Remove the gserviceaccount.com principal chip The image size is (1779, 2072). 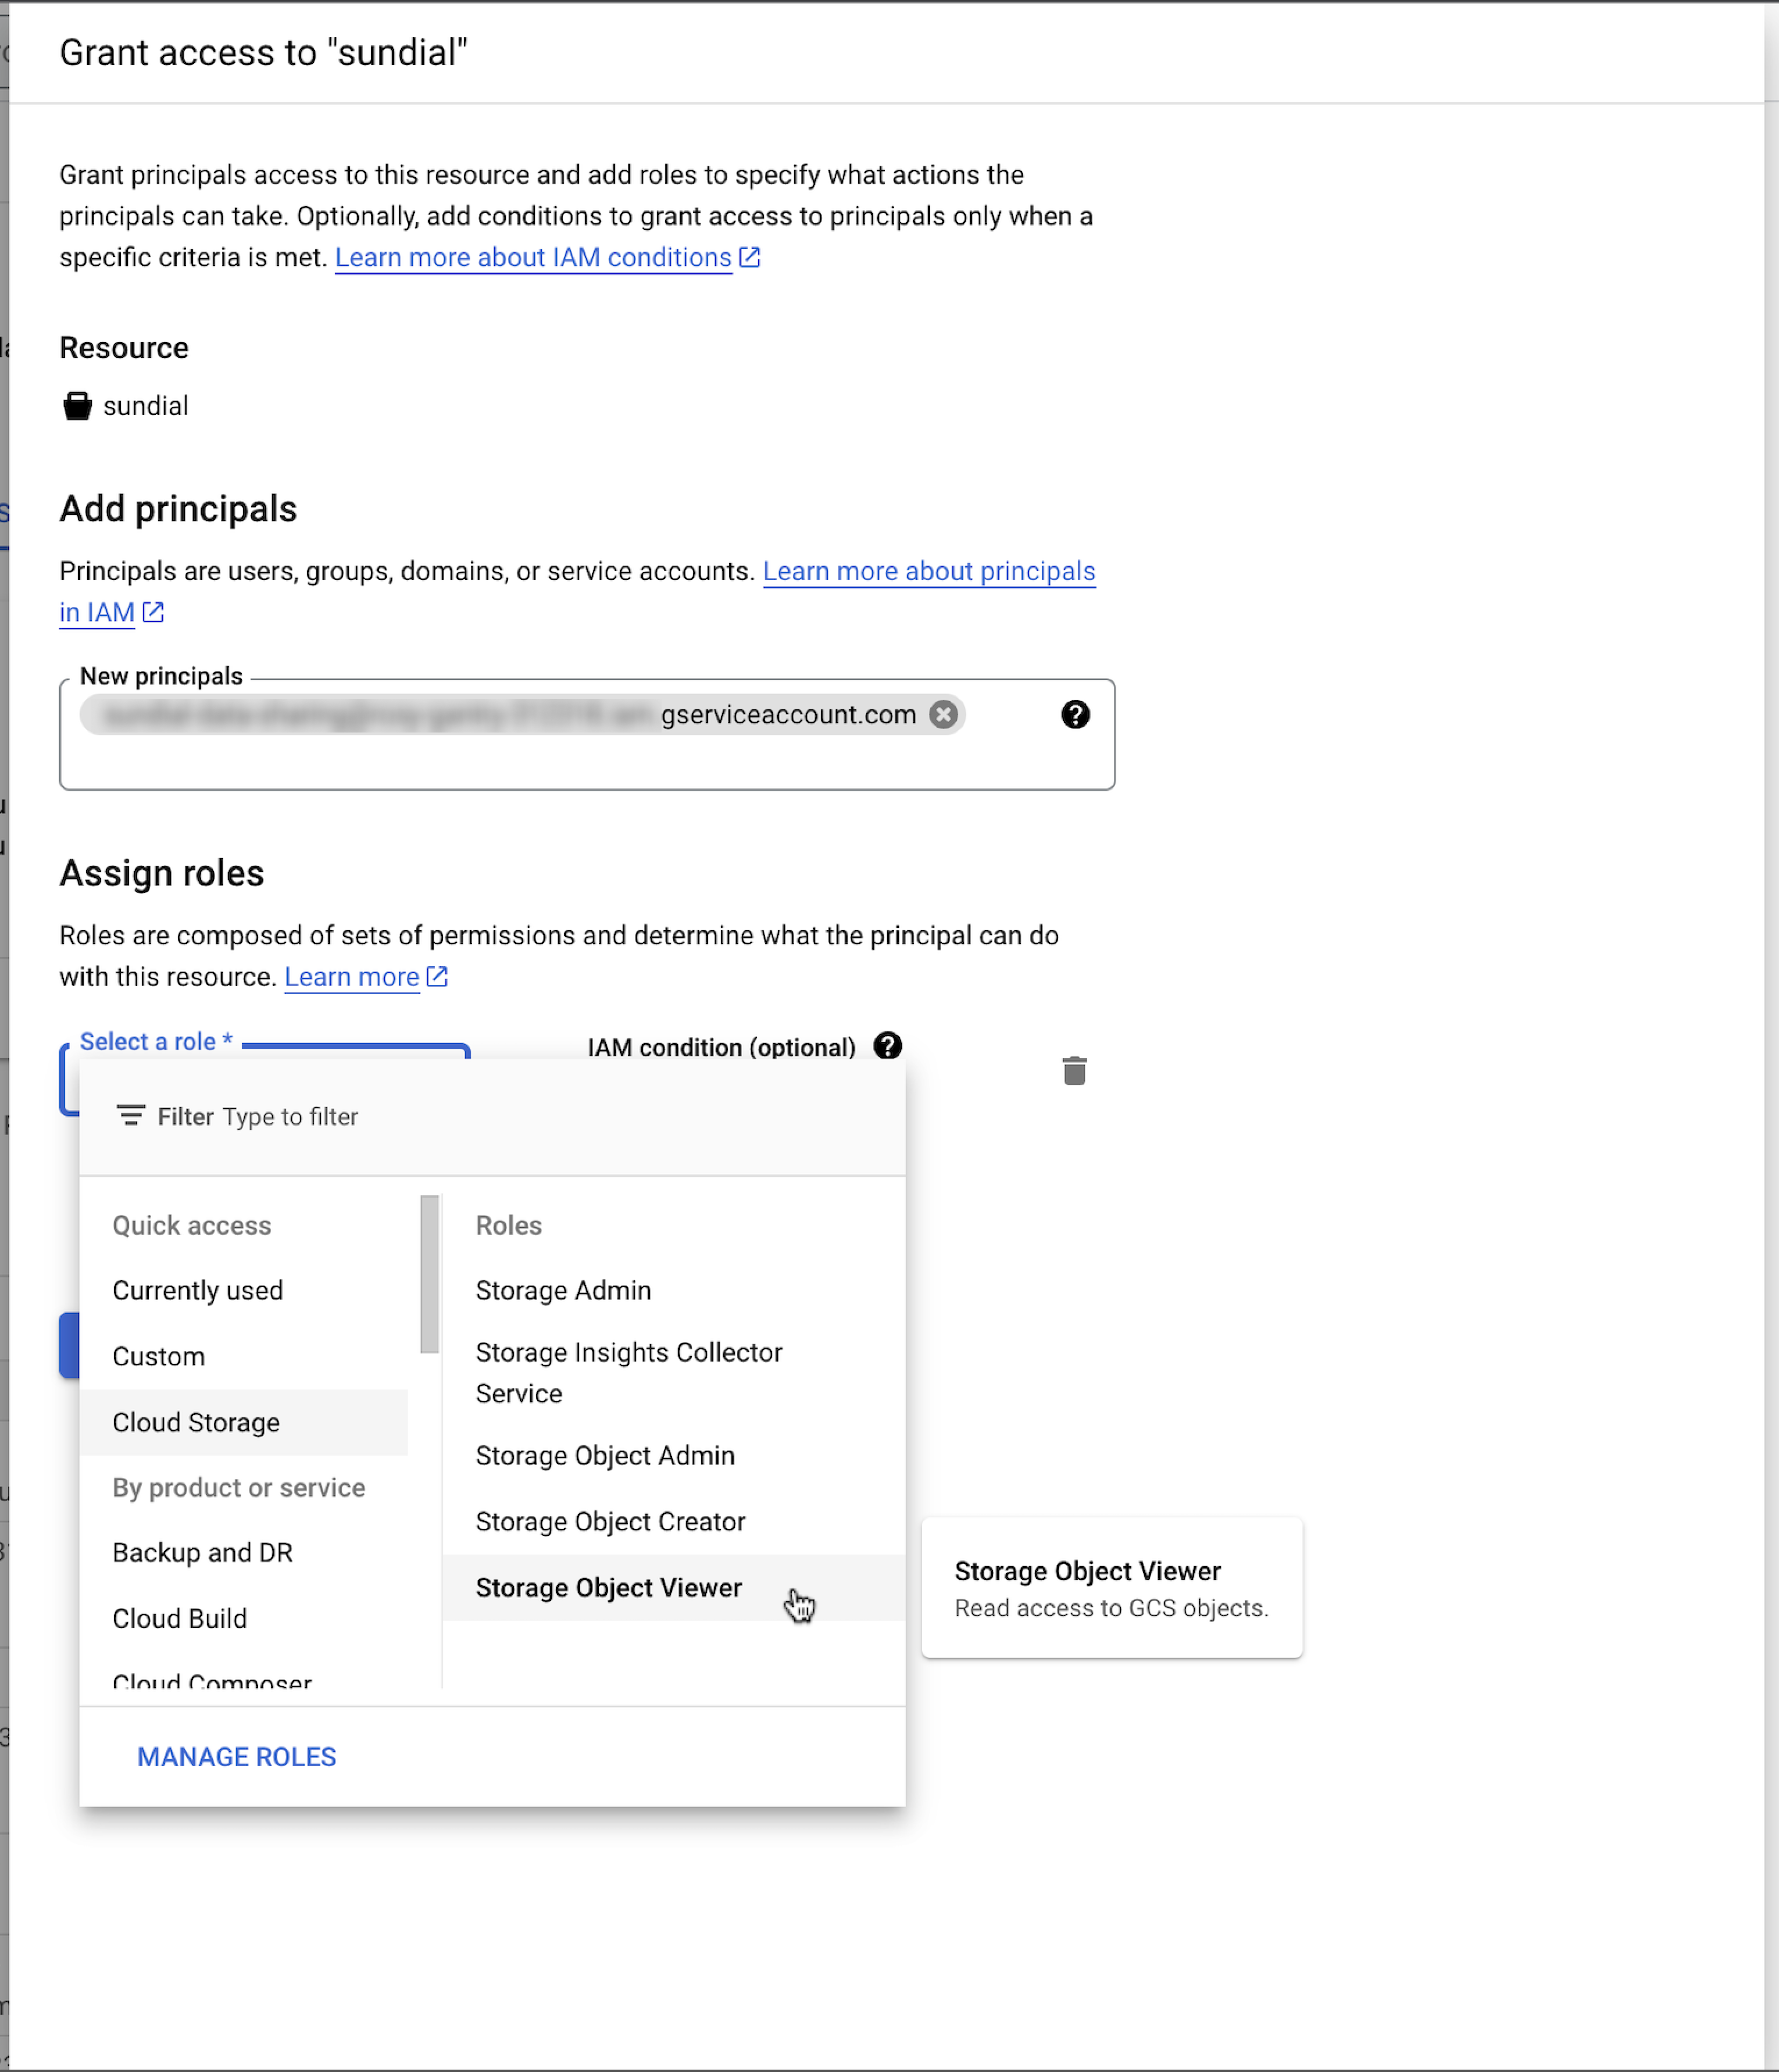[943, 714]
